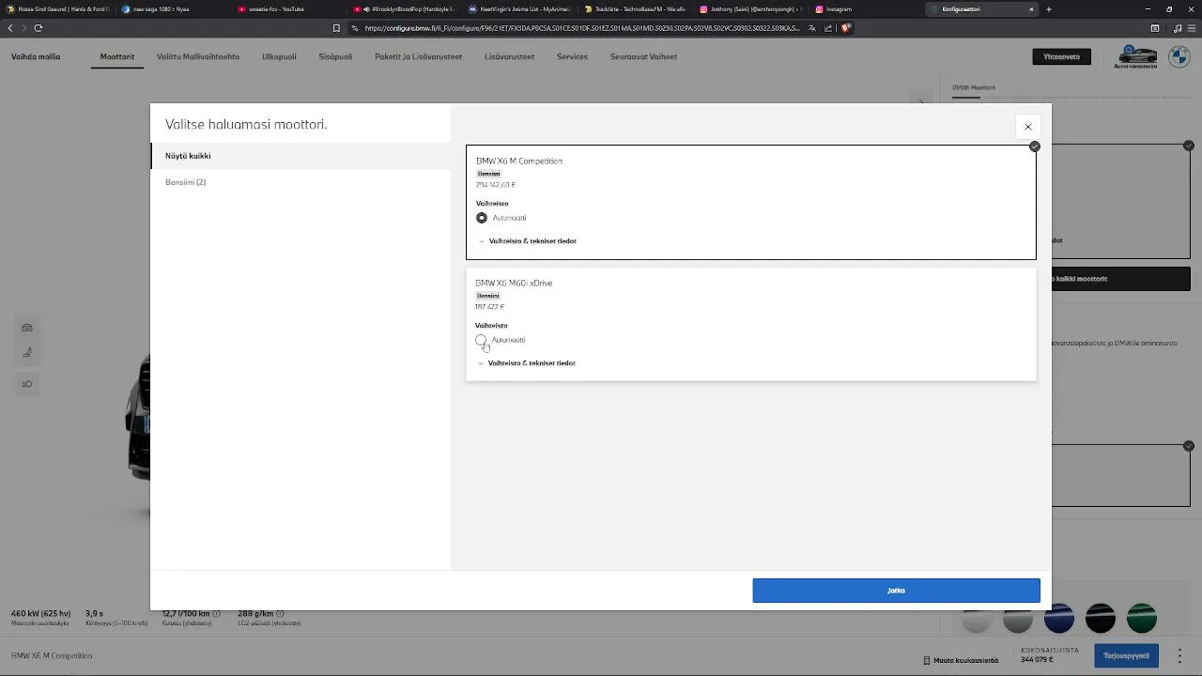
Task: Click the blue Jatka button
Action: pos(896,591)
